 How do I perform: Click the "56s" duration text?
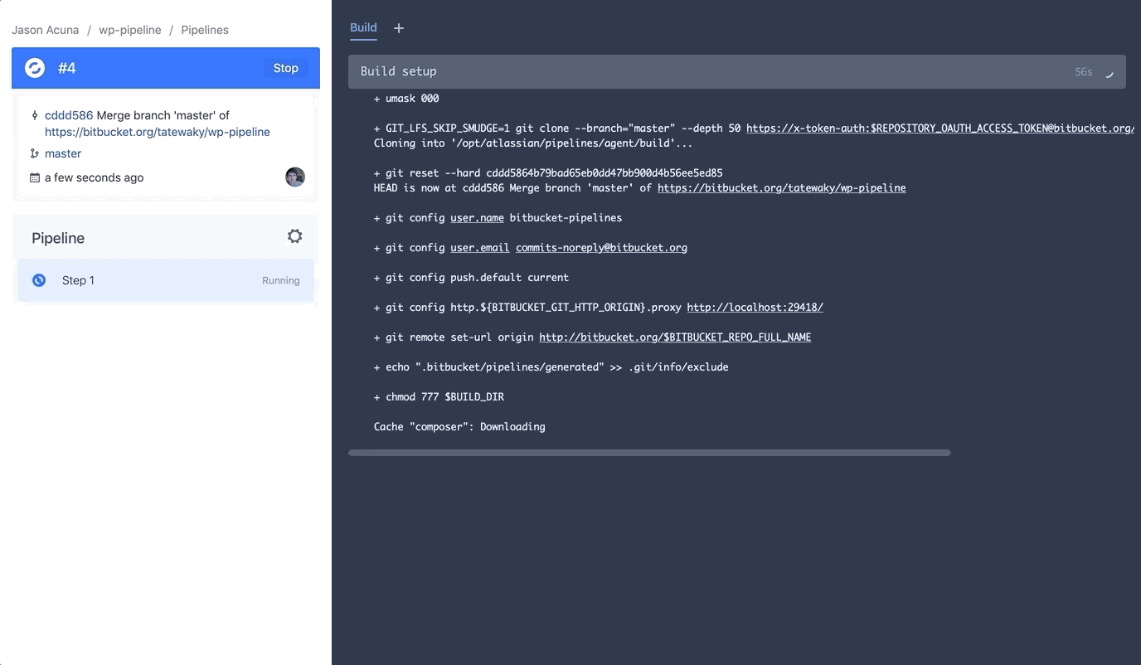[x=1084, y=72]
